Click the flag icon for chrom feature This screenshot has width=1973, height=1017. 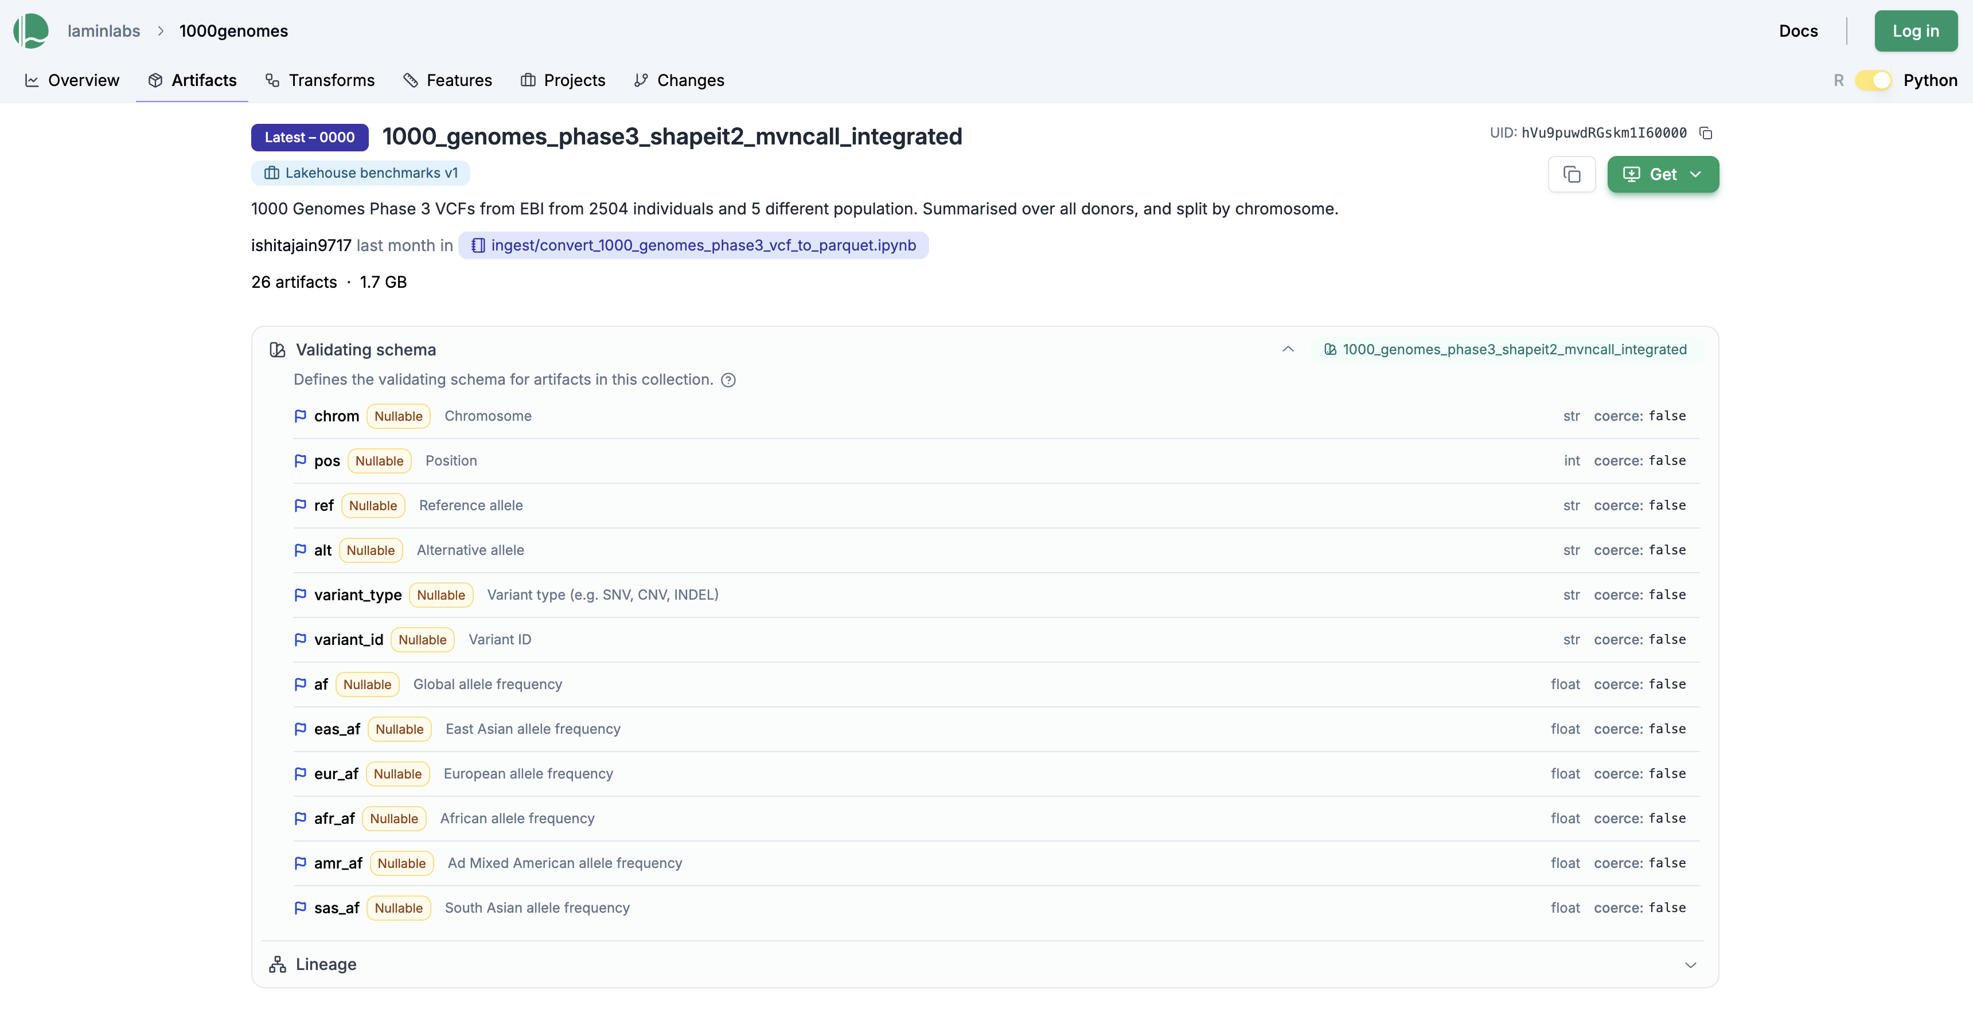[300, 417]
